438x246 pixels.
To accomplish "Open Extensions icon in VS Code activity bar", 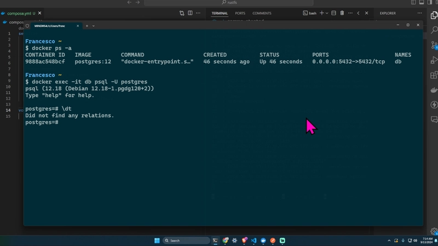I will [x=434, y=75].
